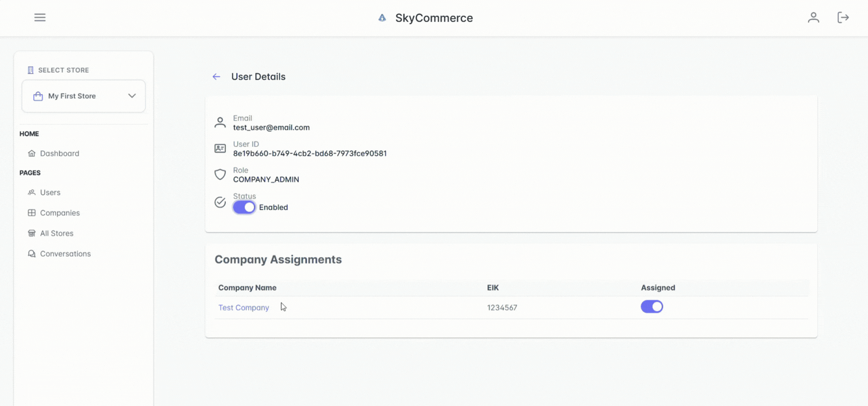Click the logout icon
Viewport: 868px width, 406px height.
843,17
